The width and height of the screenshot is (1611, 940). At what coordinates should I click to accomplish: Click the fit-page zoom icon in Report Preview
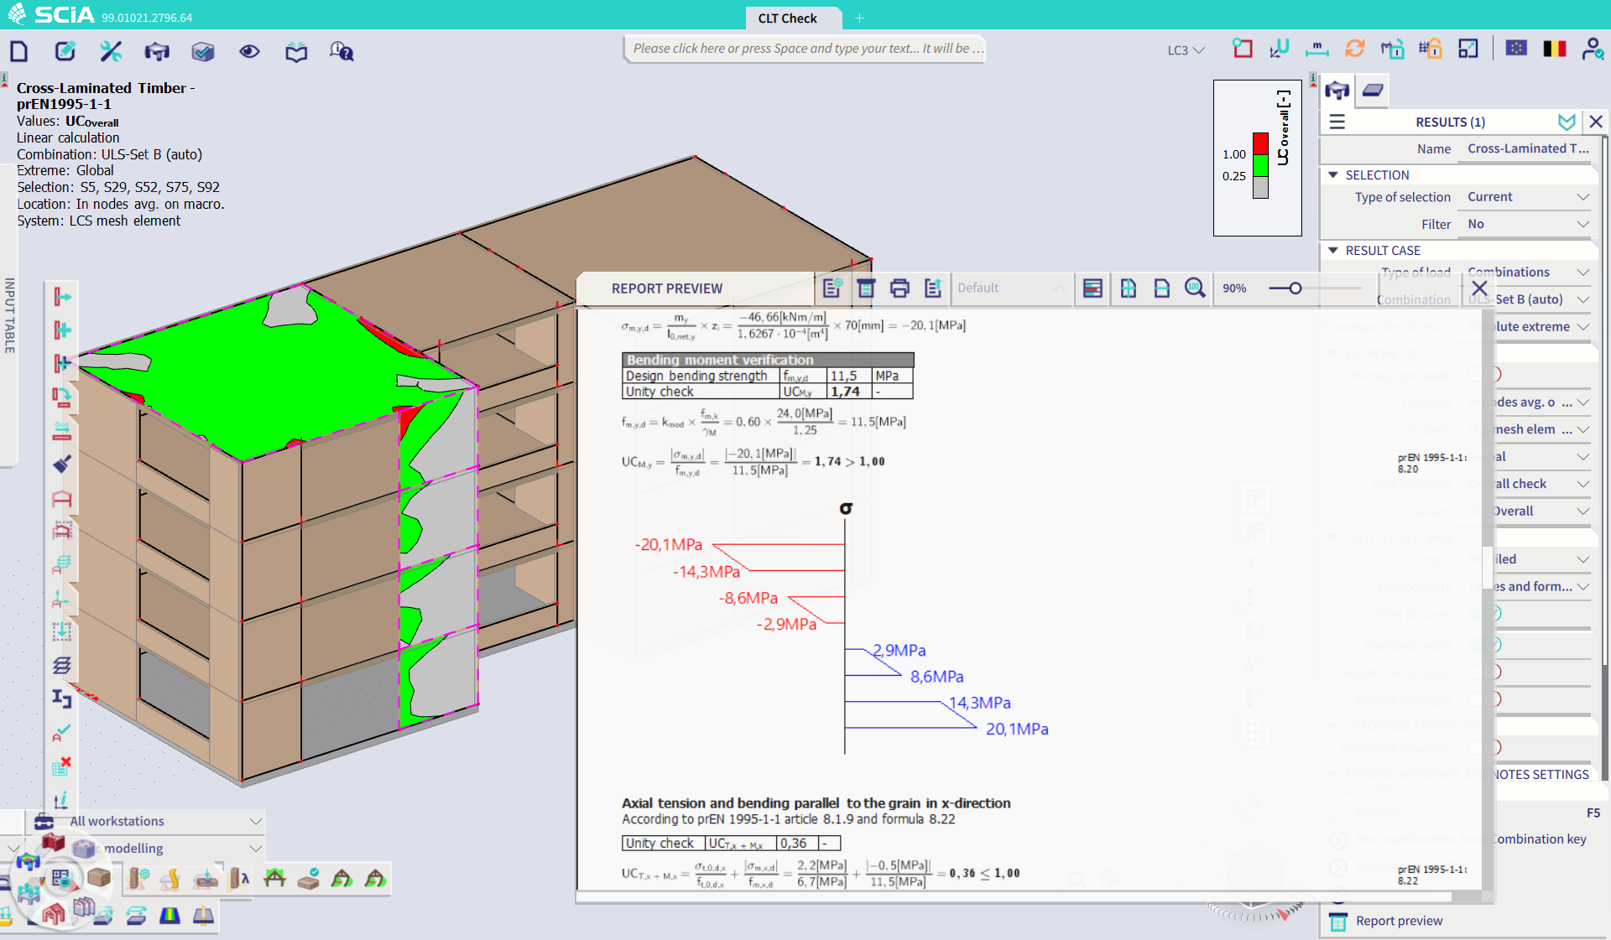(1128, 288)
